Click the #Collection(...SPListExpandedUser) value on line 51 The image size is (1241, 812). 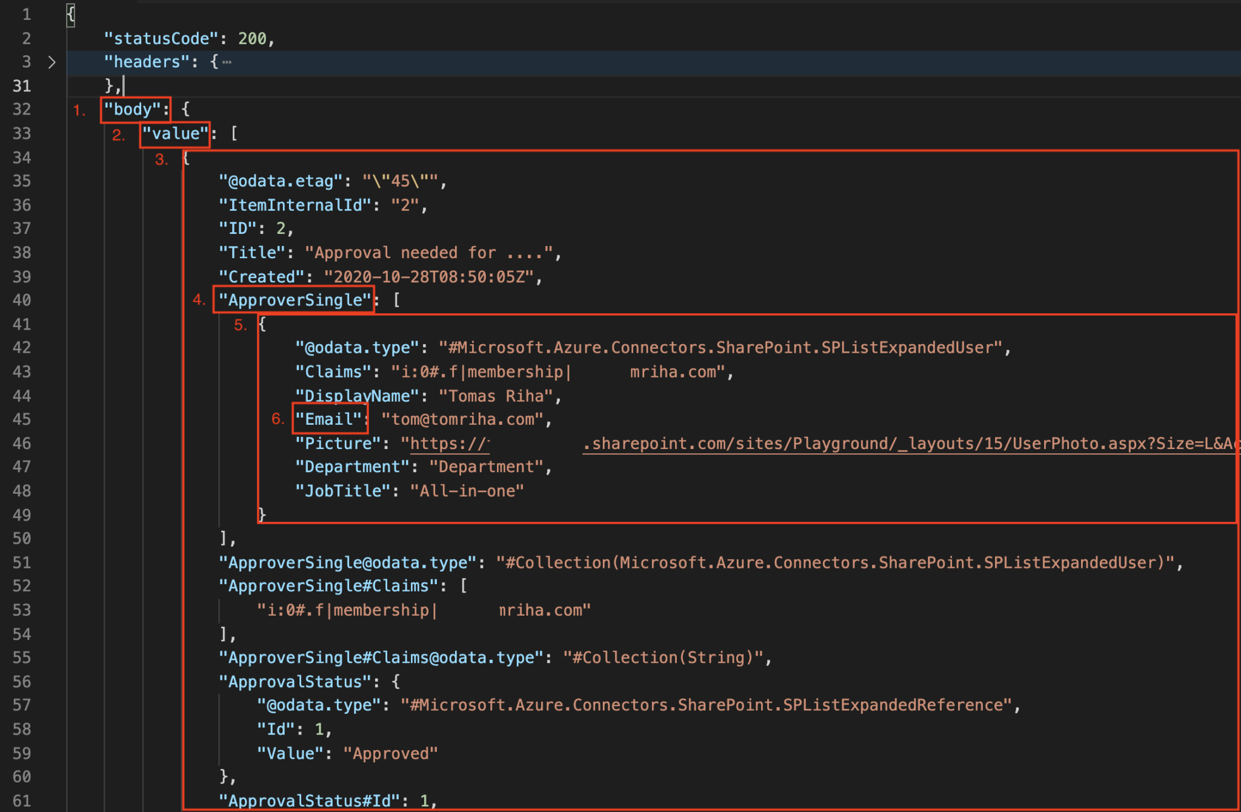point(835,563)
